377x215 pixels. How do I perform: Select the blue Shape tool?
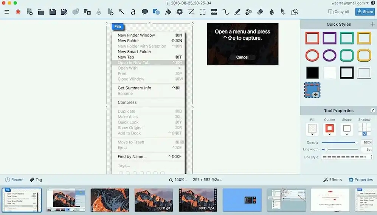[x=156, y=12]
